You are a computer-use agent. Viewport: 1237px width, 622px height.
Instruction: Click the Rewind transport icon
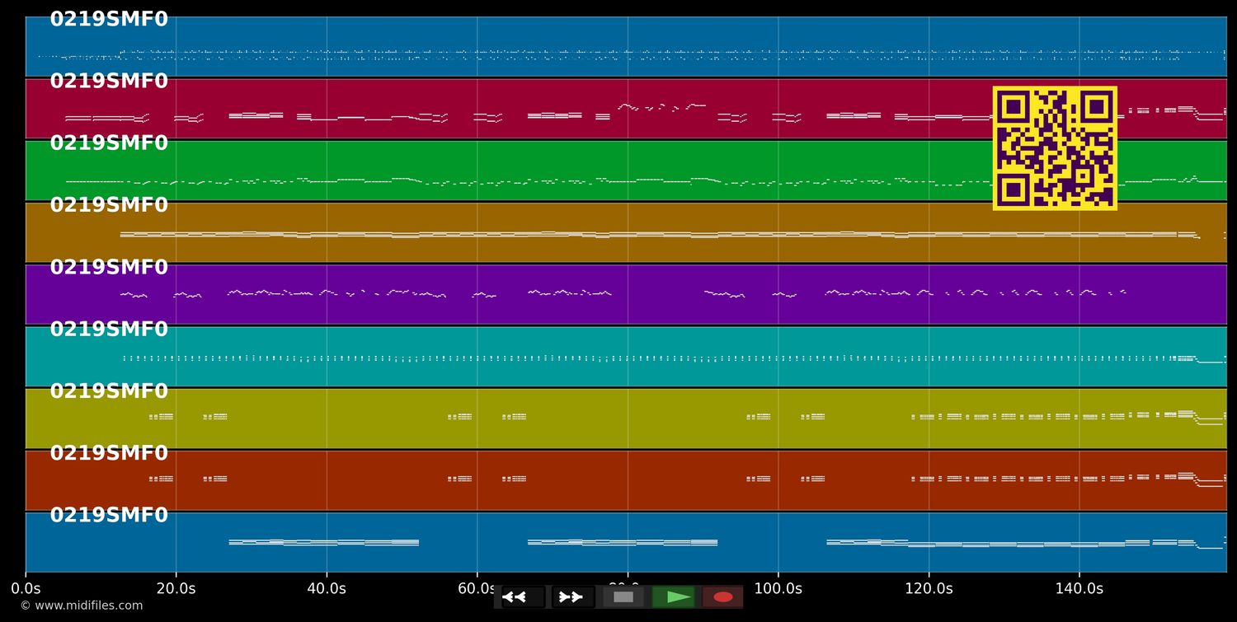point(517,596)
